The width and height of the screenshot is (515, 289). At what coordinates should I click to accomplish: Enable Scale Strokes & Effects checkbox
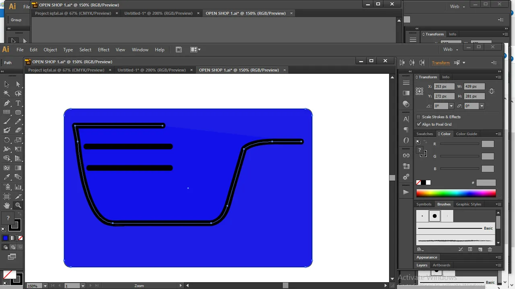[x=419, y=117]
